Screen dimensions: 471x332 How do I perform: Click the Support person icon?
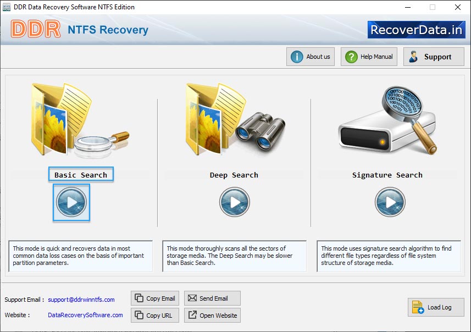[413, 57]
